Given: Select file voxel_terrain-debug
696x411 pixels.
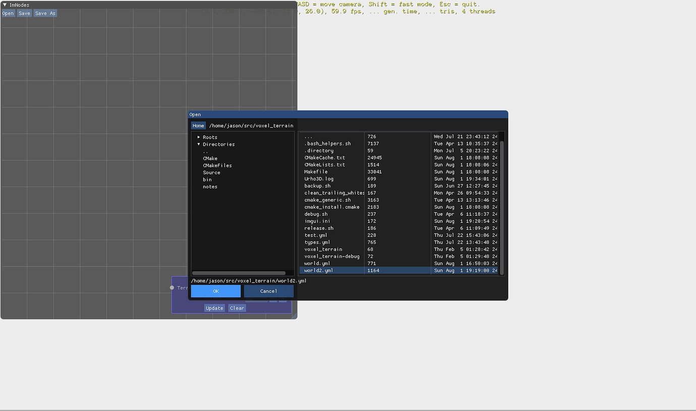Looking at the screenshot, I should (398, 256).
